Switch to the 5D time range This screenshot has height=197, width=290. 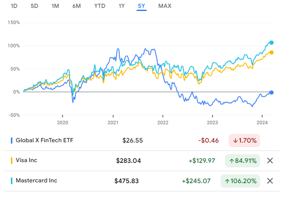[34, 6]
